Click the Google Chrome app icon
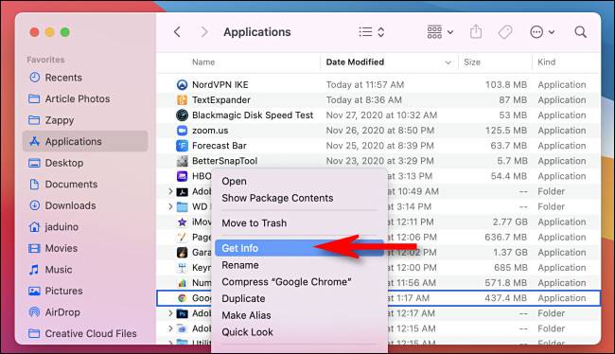Image resolution: width=615 pixels, height=354 pixels. (x=182, y=298)
